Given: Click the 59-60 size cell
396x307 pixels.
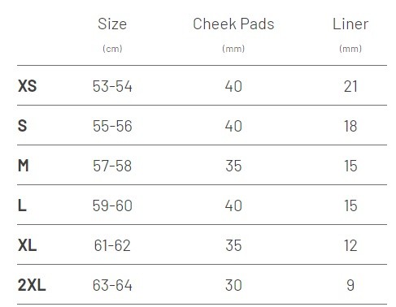Looking at the screenshot, I should coord(112,205).
